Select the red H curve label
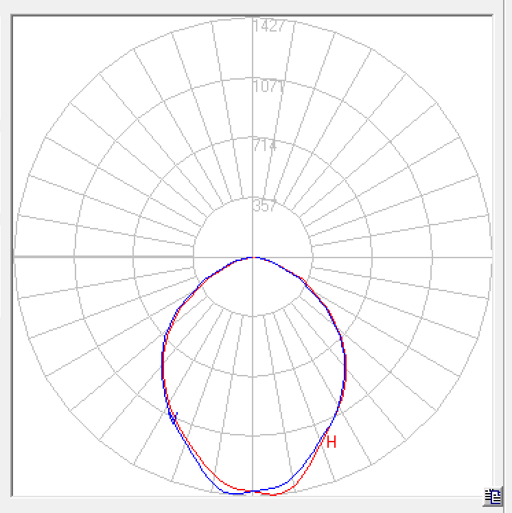Viewport: 512px width, 513px height. tap(331, 442)
